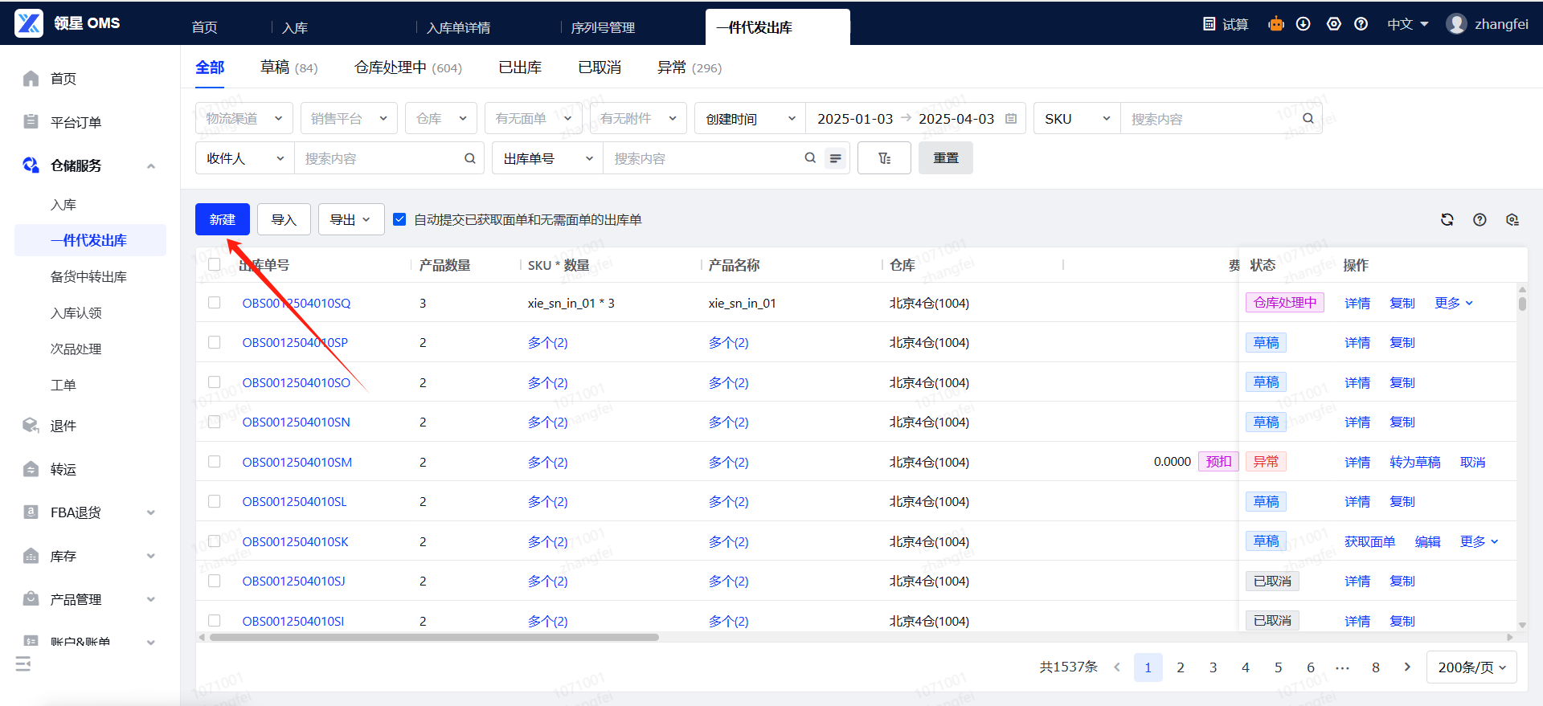The height and width of the screenshot is (706, 1543).
Task: Click the 出库单号 search magnifier icon
Action: pos(810,158)
